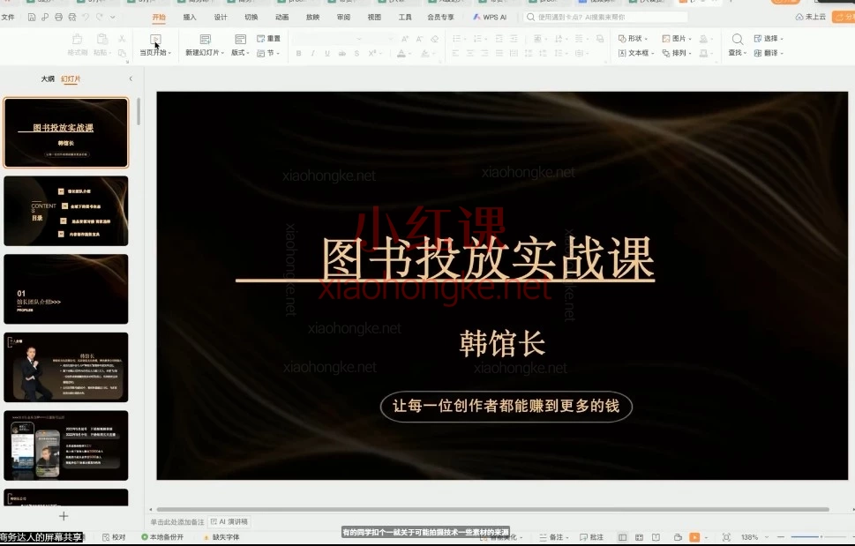855x546 pixels.
Task: Click the 缺失字体 missing fonts warning
Action: click(221, 537)
